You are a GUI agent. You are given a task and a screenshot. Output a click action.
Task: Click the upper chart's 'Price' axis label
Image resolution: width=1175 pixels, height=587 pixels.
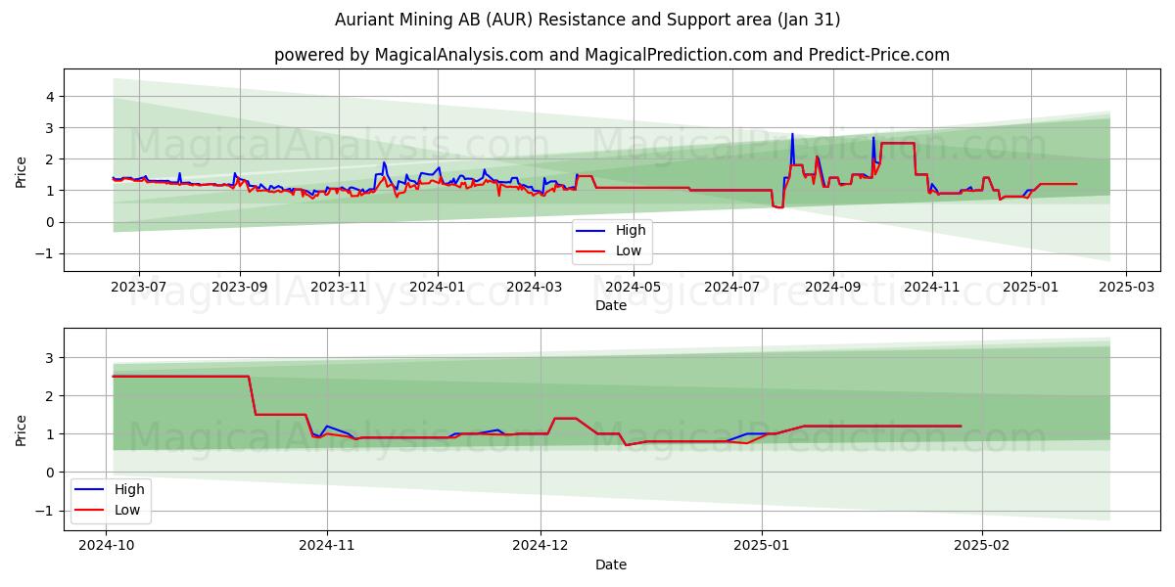pyautogui.click(x=22, y=170)
